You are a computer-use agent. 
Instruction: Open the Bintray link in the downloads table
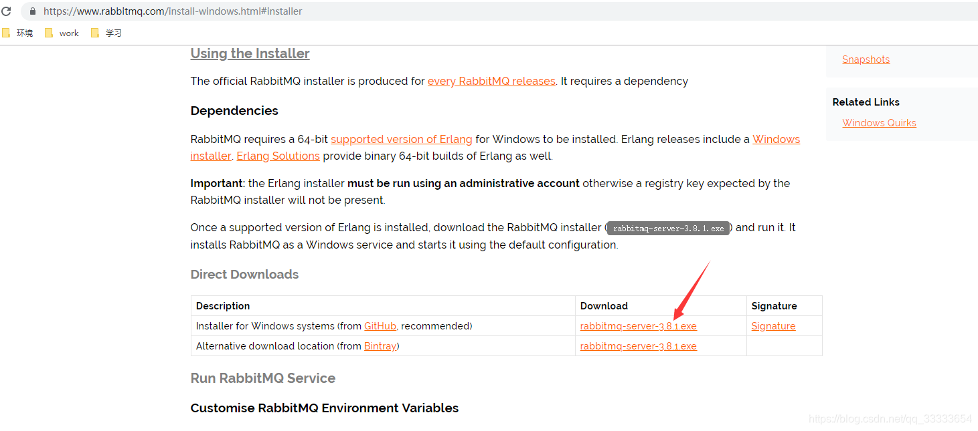[x=380, y=345]
